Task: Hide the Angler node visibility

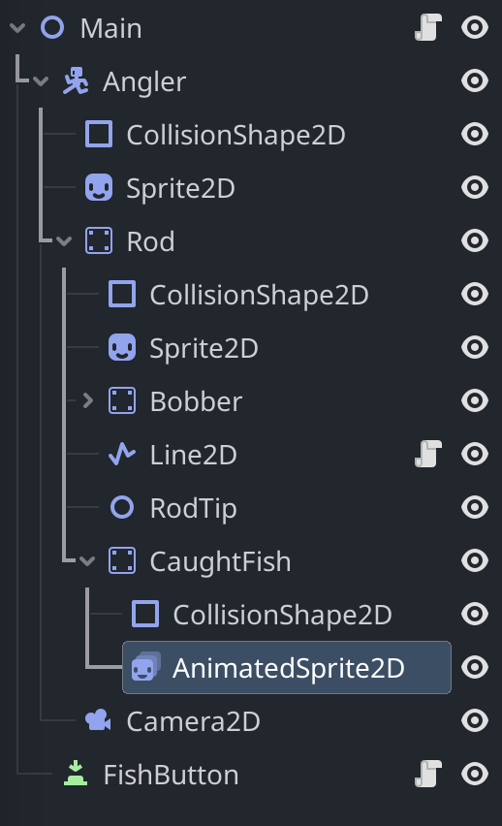Action: click(475, 80)
